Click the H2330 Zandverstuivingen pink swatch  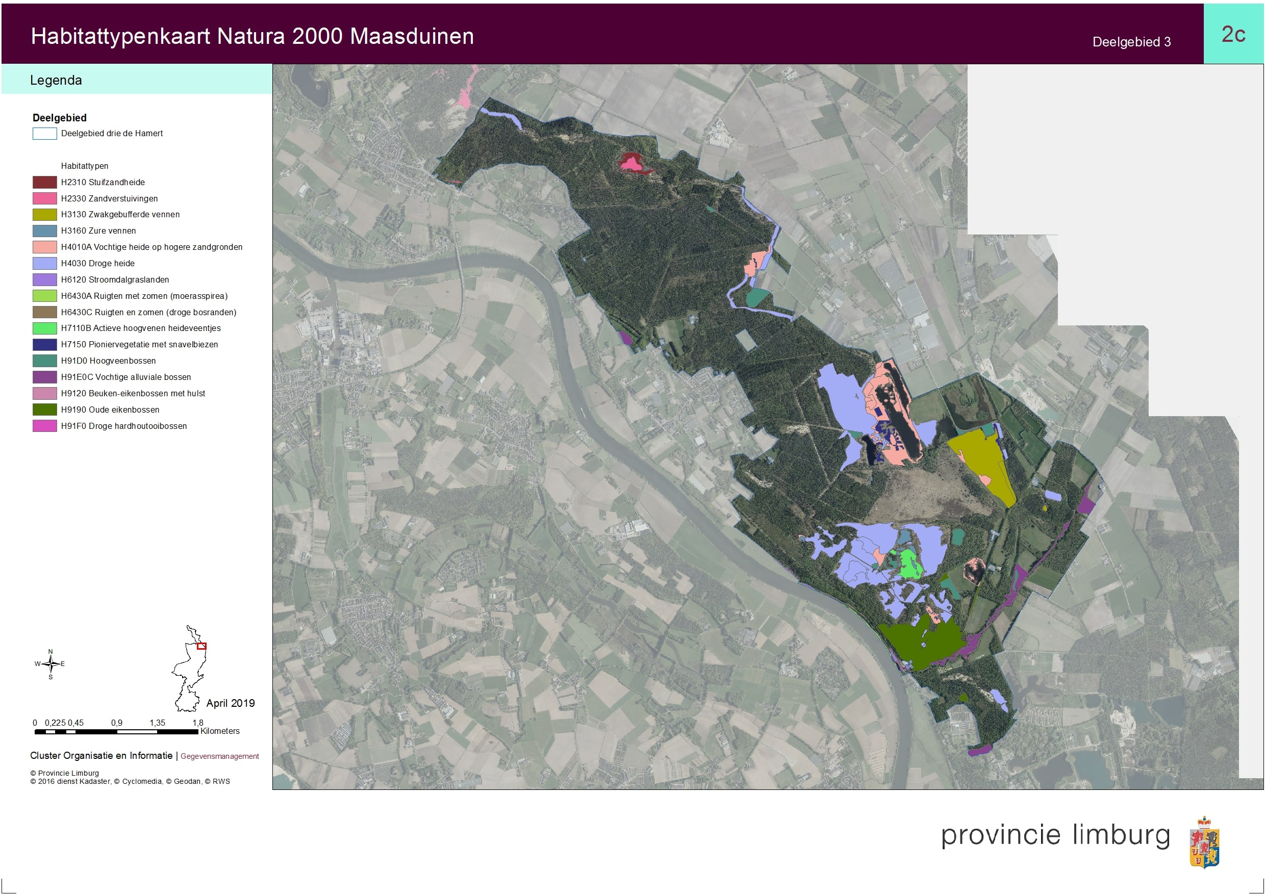coord(45,198)
